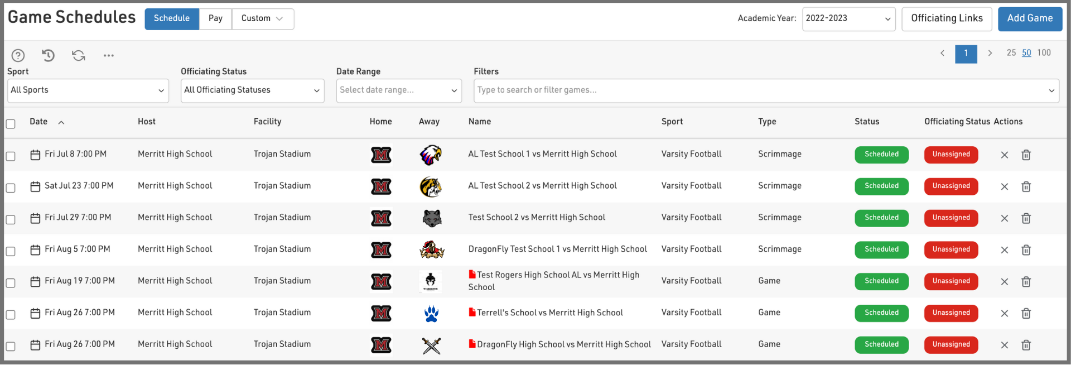Open the three-dot more options menu
Image resolution: width=1071 pixels, height=365 pixels.
pyautogui.click(x=109, y=55)
